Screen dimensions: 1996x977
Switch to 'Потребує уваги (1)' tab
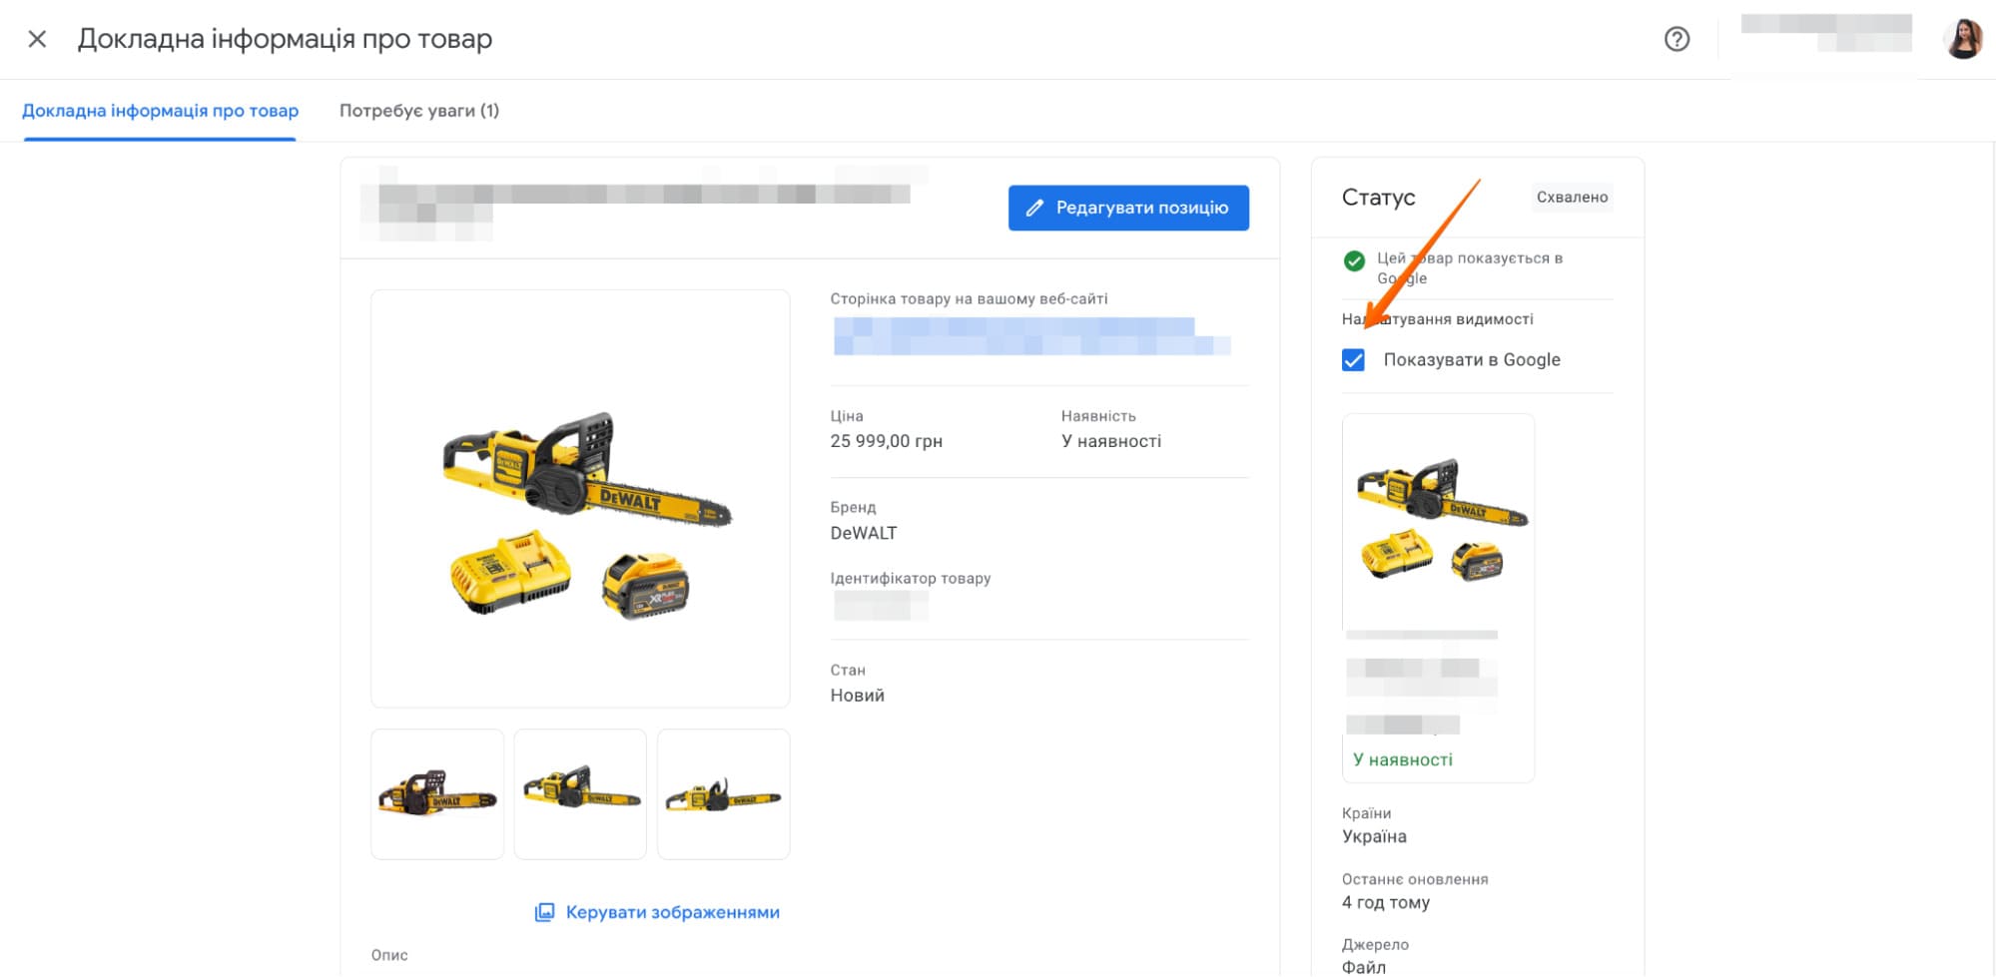click(x=418, y=111)
